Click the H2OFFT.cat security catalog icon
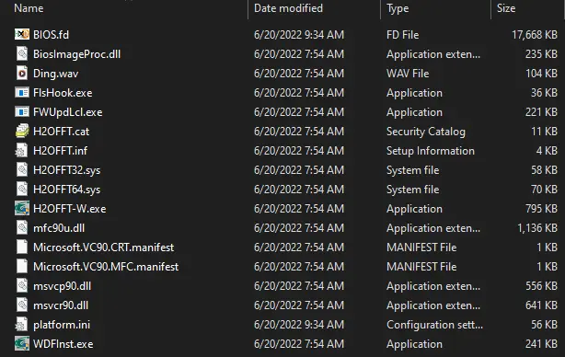The width and height of the screenshot is (565, 357). [22, 132]
